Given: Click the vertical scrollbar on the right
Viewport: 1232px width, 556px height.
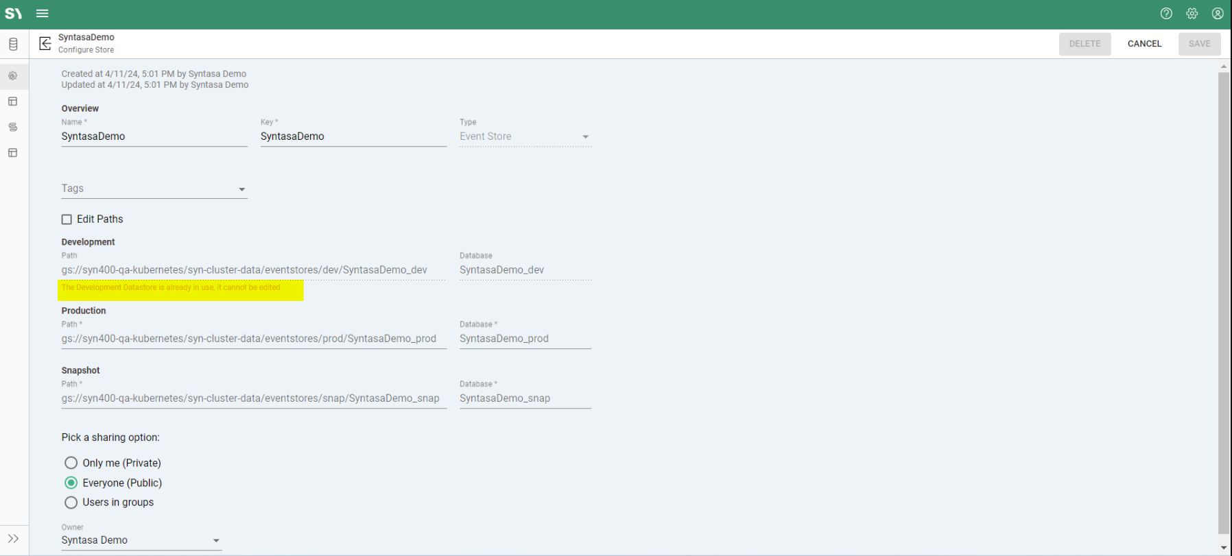Looking at the screenshot, I should point(1224,302).
